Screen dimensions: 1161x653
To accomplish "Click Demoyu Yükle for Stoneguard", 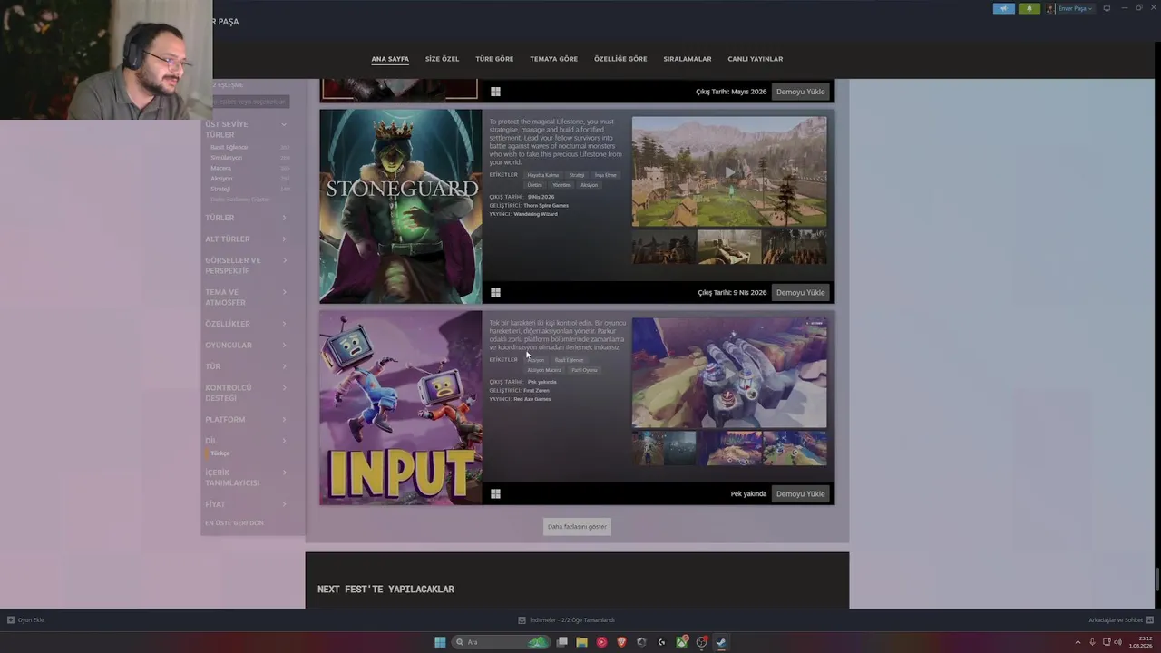I will click(x=800, y=292).
